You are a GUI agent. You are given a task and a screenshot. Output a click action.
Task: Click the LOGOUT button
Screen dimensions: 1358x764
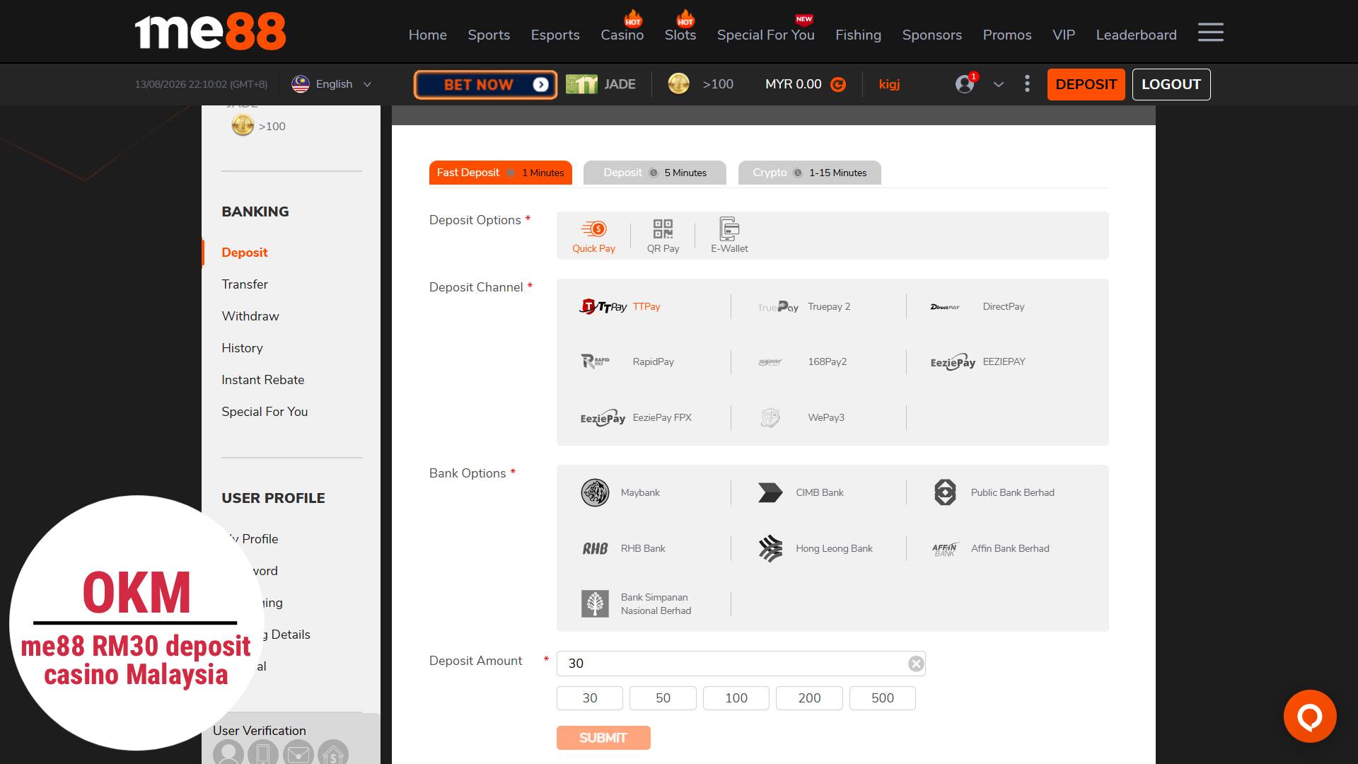click(x=1171, y=84)
